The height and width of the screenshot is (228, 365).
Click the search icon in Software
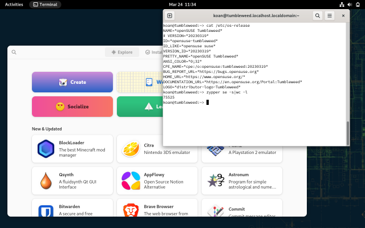point(14,52)
